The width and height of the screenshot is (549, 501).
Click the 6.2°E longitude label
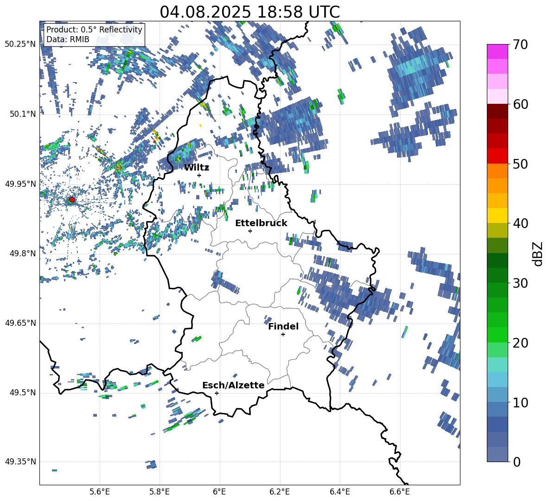(x=280, y=492)
